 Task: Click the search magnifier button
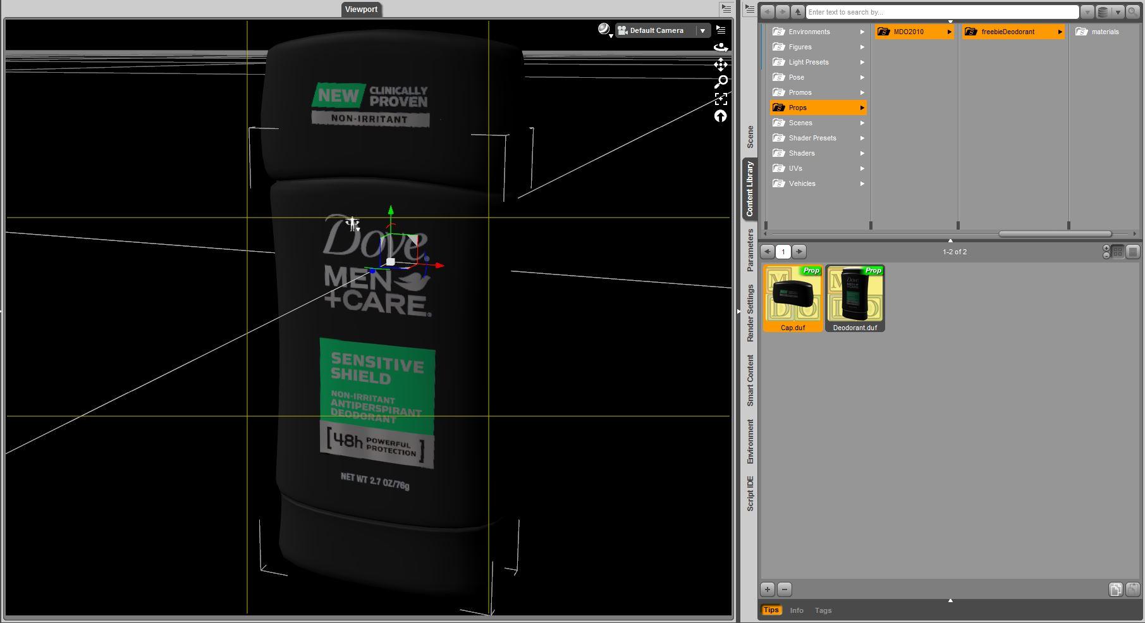1132,12
